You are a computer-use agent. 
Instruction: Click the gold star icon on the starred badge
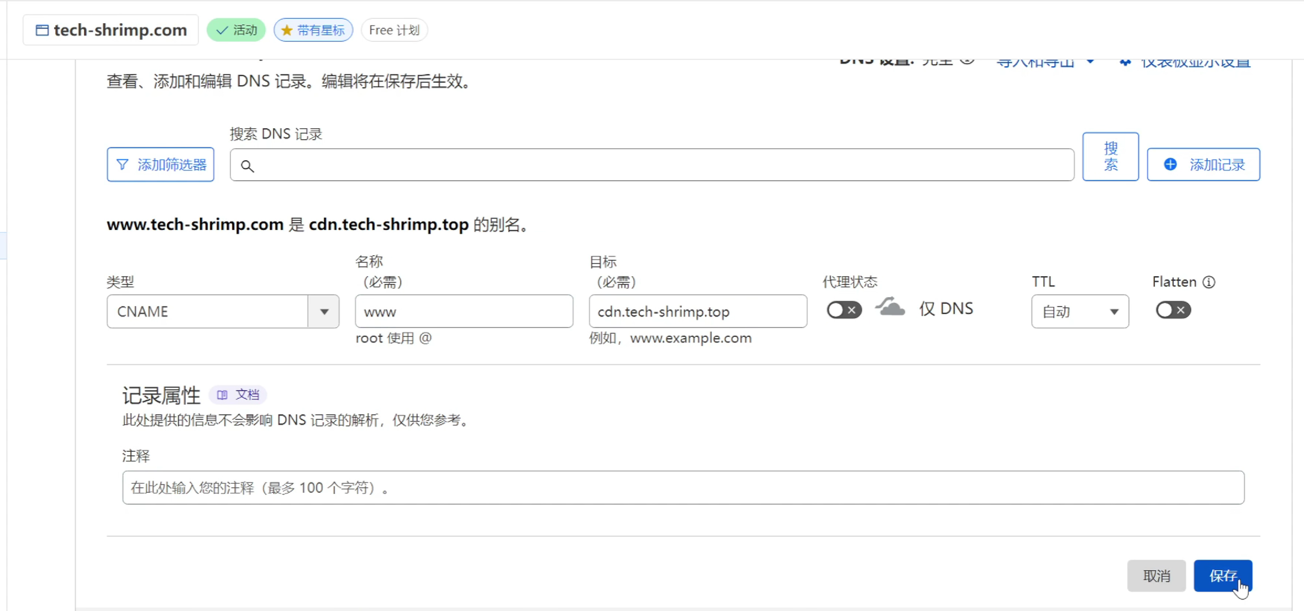click(286, 30)
